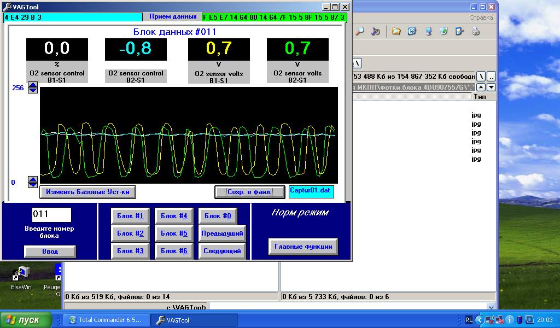Image resolution: width=560 pixels, height=328 pixels.
Task: Select the Блок #4 button
Action: [x=174, y=216]
